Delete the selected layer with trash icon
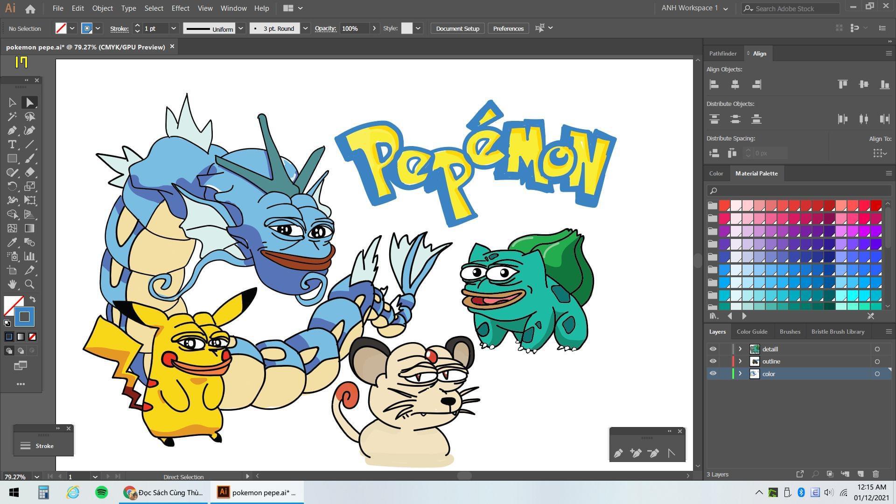Viewport: 896px width, 504px height. click(x=876, y=474)
